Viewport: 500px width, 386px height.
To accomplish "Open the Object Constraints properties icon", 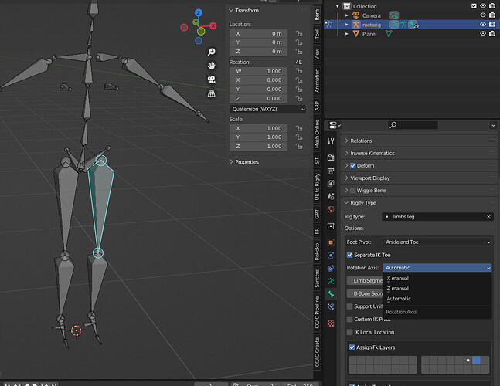I will pyautogui.click(x=331, y=268).
